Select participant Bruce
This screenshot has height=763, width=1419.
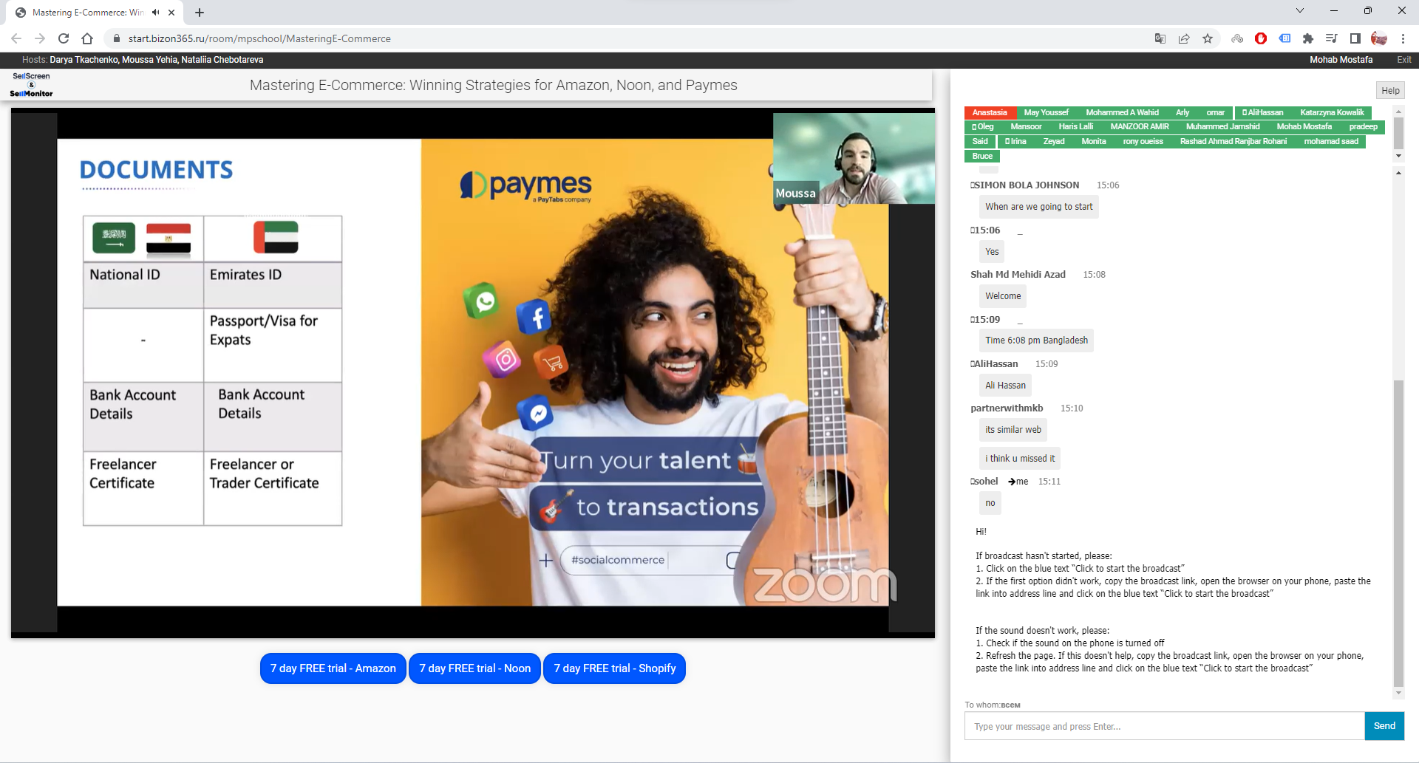click(x=982, y=157)
